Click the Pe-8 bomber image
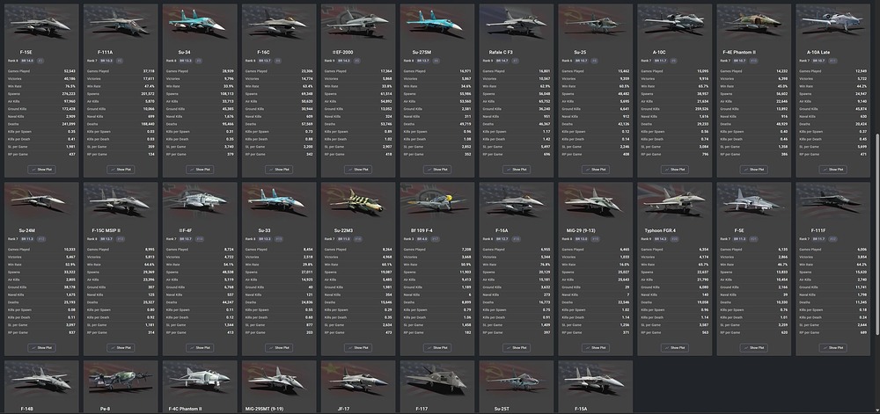 coord(120,379)
